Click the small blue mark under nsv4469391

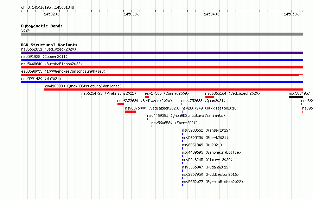(148, 119)
